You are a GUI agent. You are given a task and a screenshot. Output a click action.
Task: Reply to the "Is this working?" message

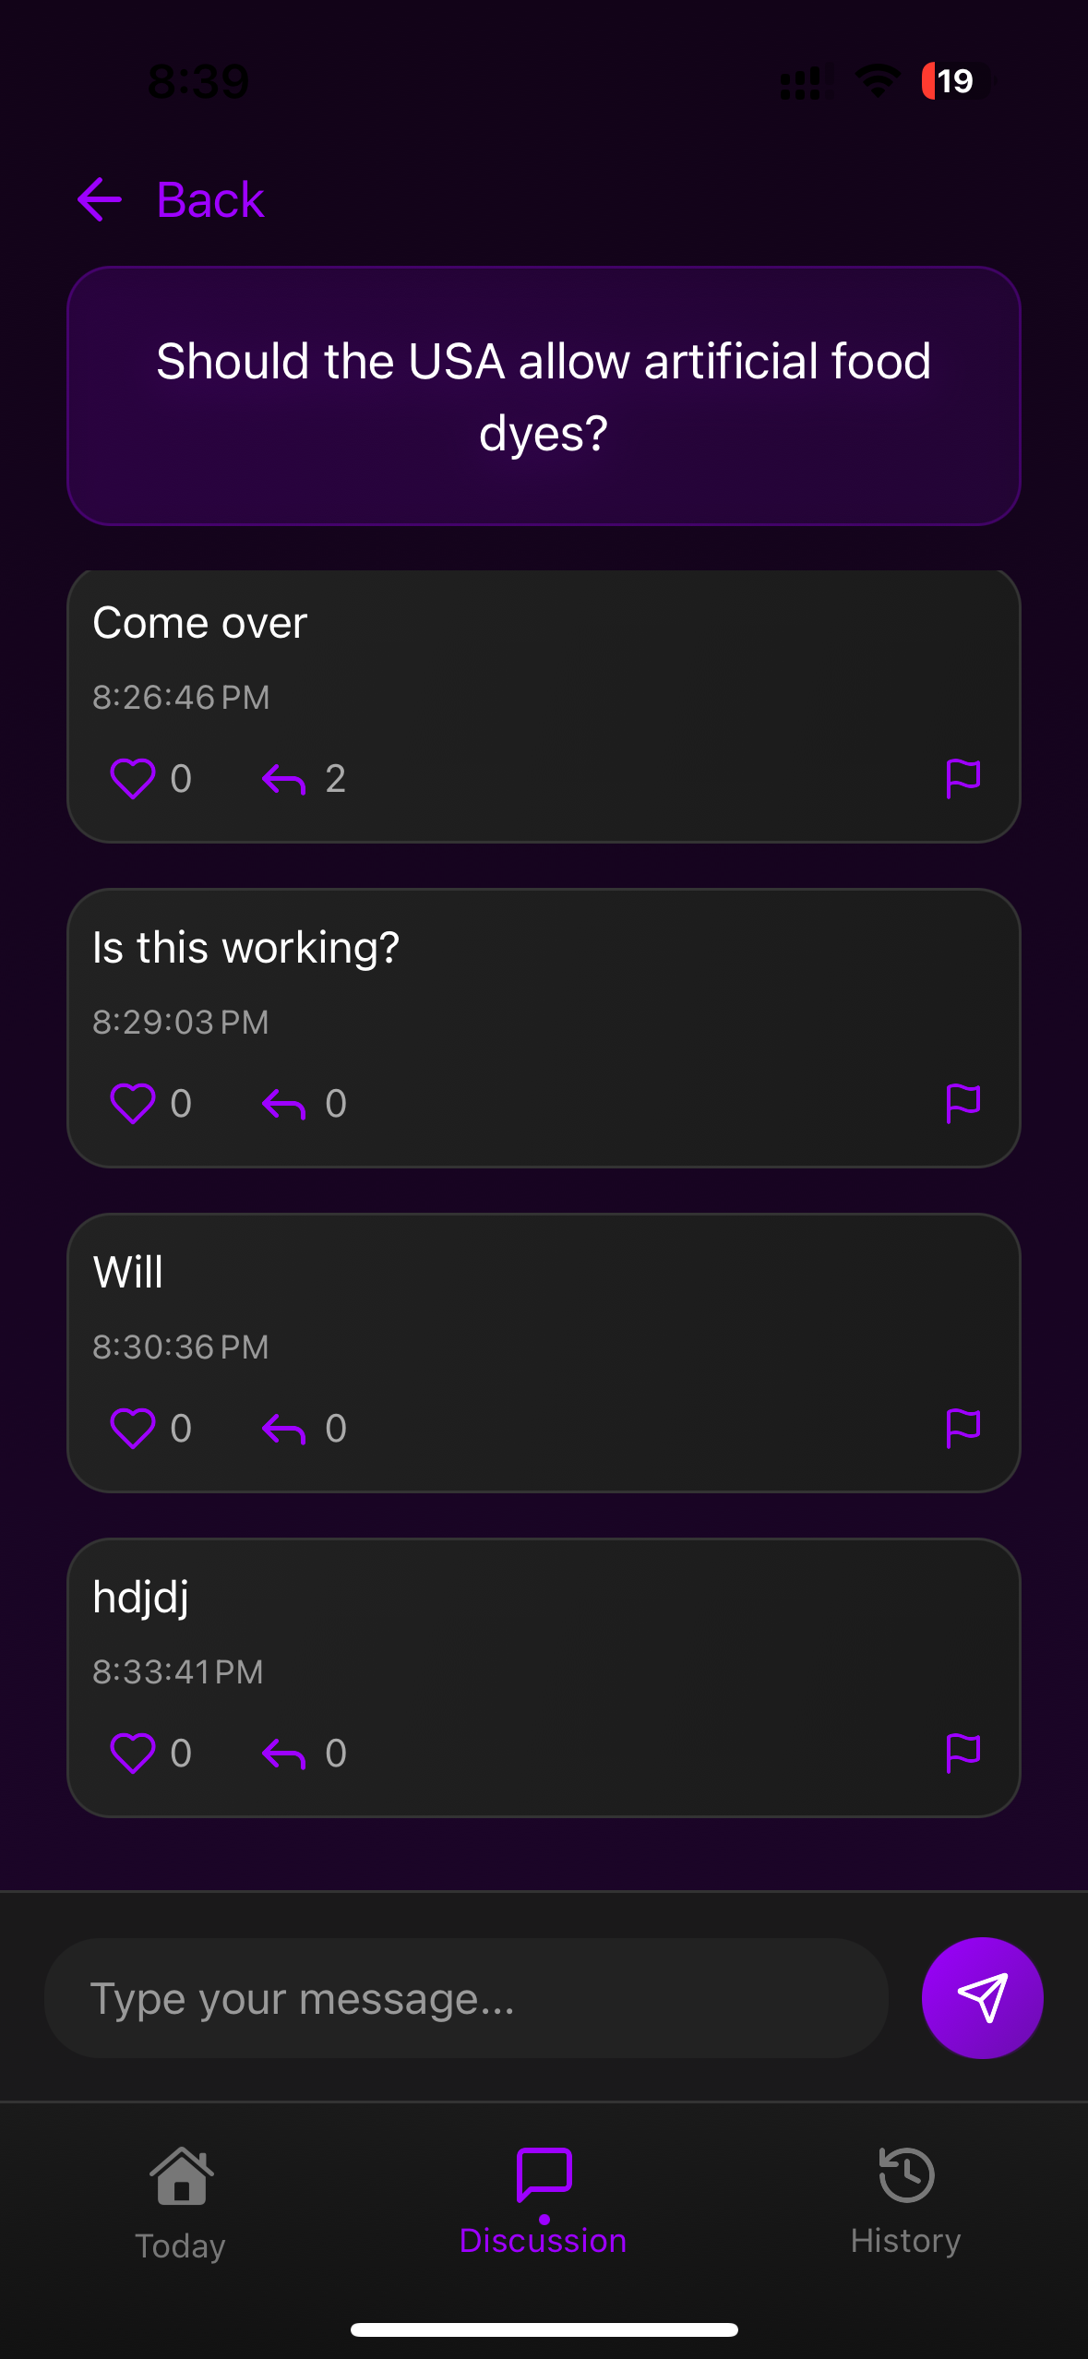pyautogui.click(x=284, y=1104)
